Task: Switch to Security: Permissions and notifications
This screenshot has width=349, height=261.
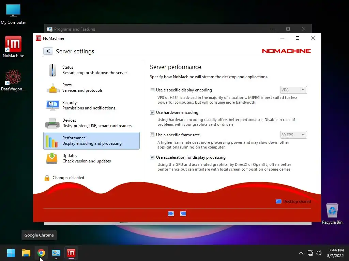Action: coord(91,105)
